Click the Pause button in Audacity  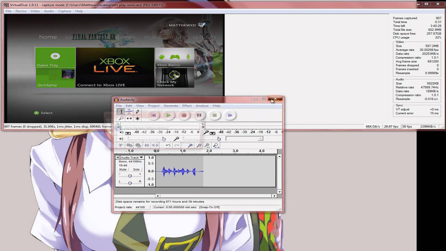199,115
